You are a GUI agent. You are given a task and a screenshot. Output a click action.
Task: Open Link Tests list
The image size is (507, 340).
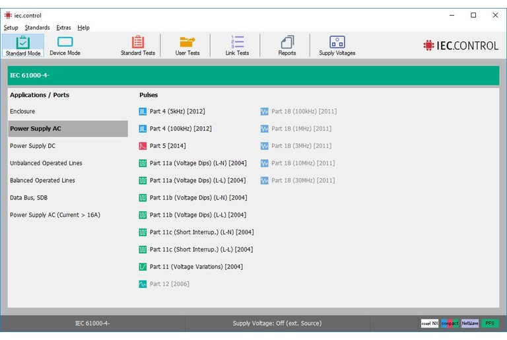point(237,46)
